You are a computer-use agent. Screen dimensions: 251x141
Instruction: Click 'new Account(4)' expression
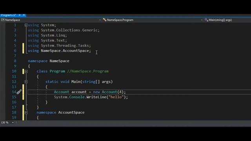point(108,92)
